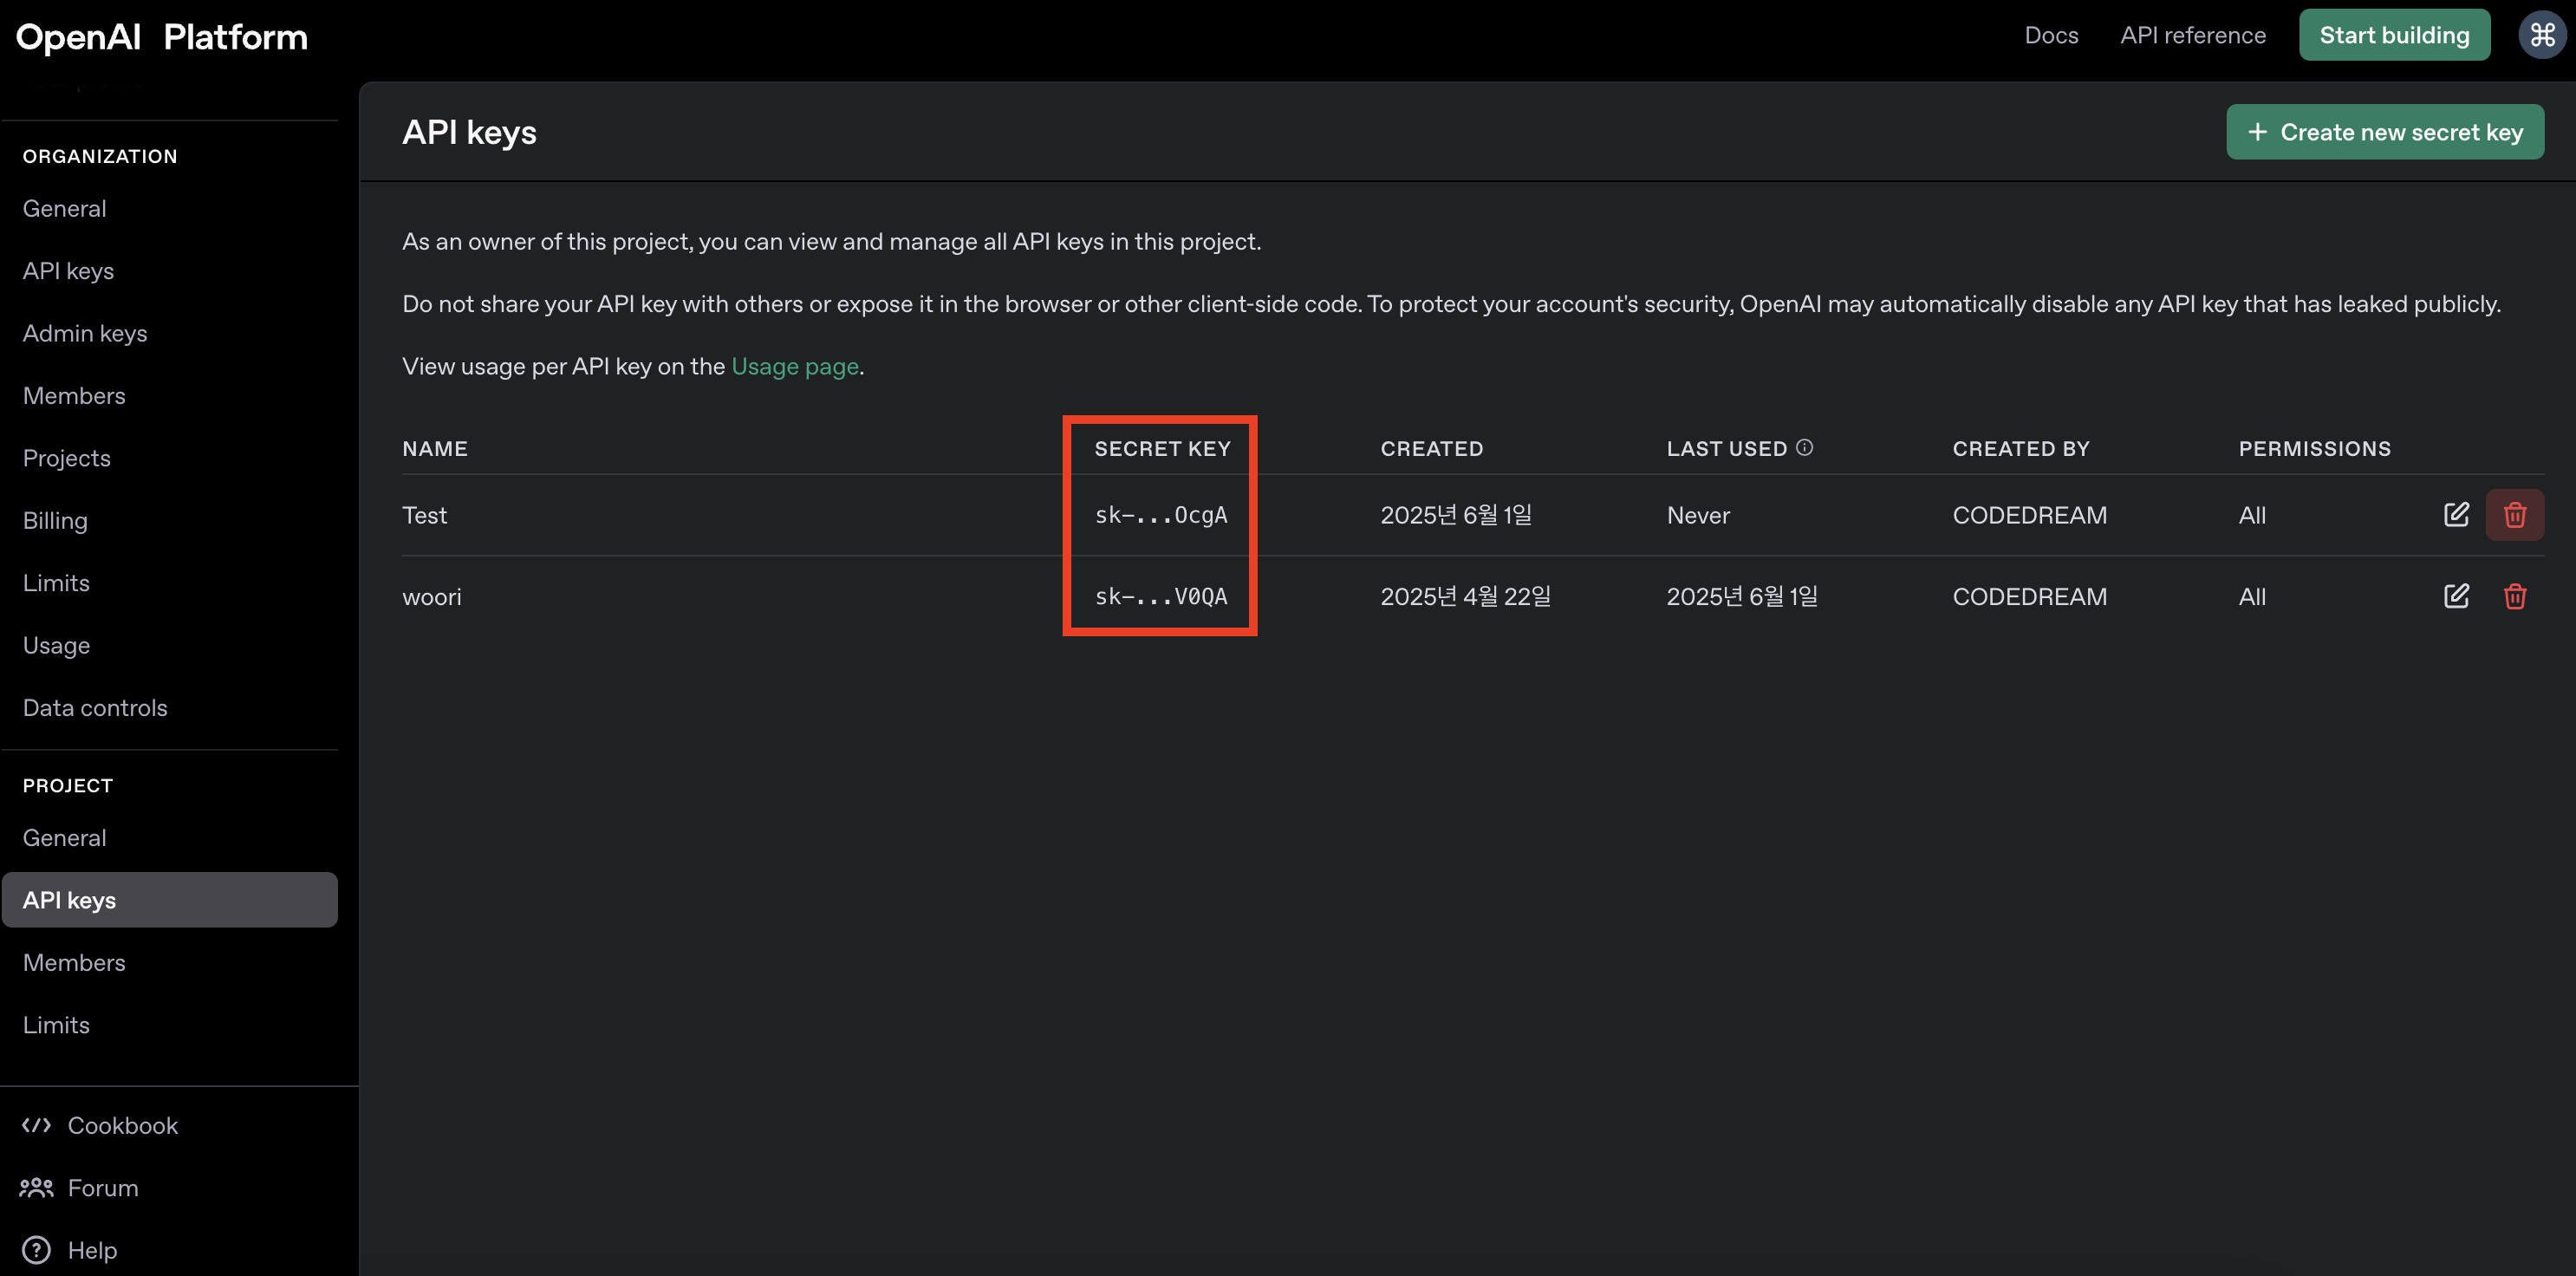Open API reference in top navigation
The image size is (2576, 1276).
[x=2192, y=36]
